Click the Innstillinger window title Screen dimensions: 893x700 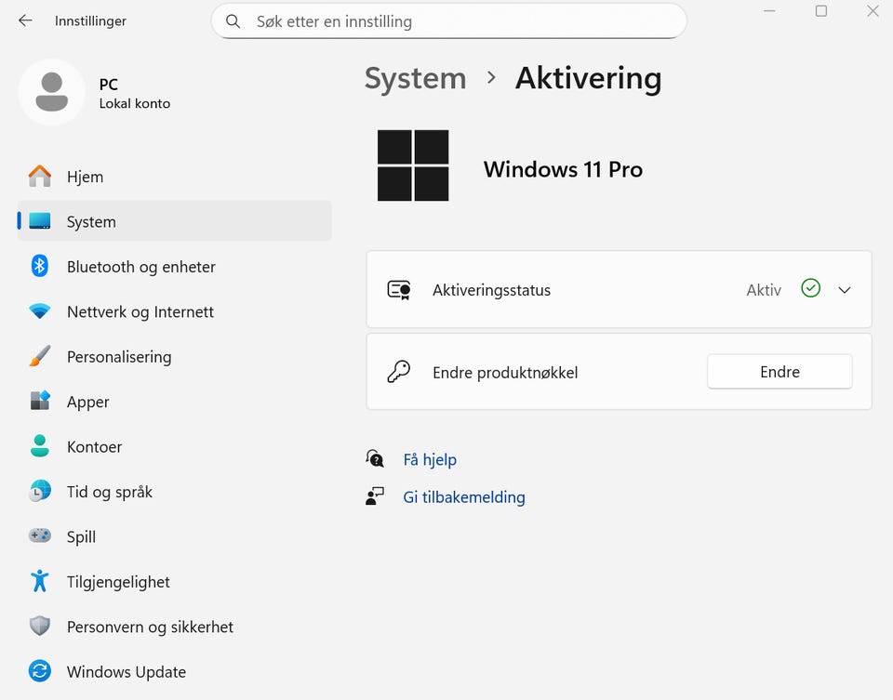90,21
